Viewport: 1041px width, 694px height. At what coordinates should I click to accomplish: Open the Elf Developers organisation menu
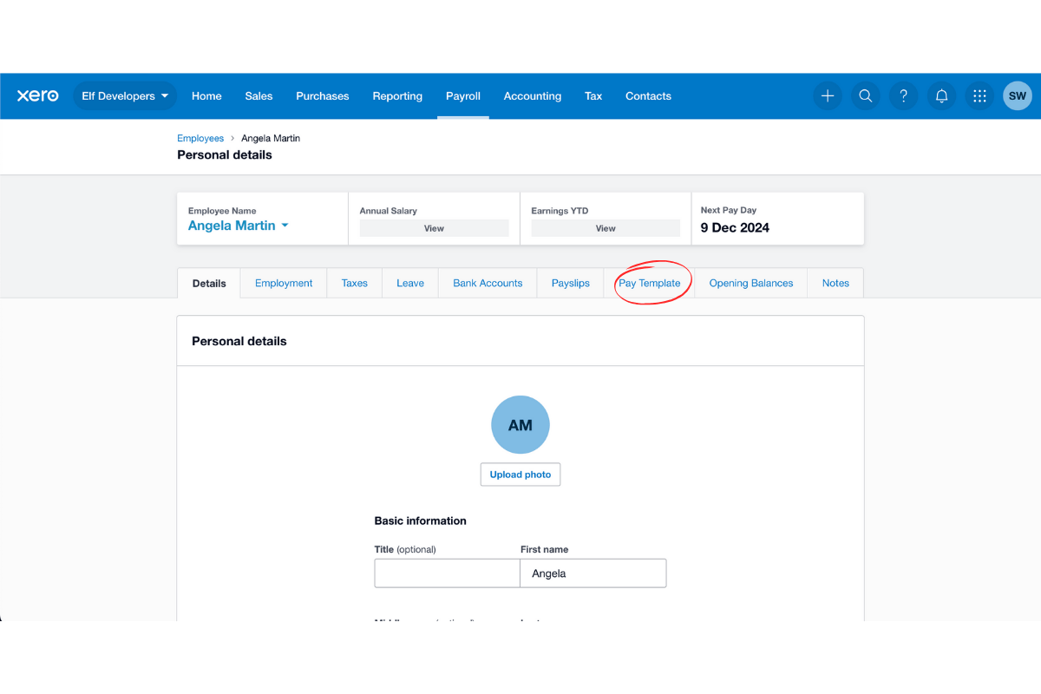pos(125,95)
